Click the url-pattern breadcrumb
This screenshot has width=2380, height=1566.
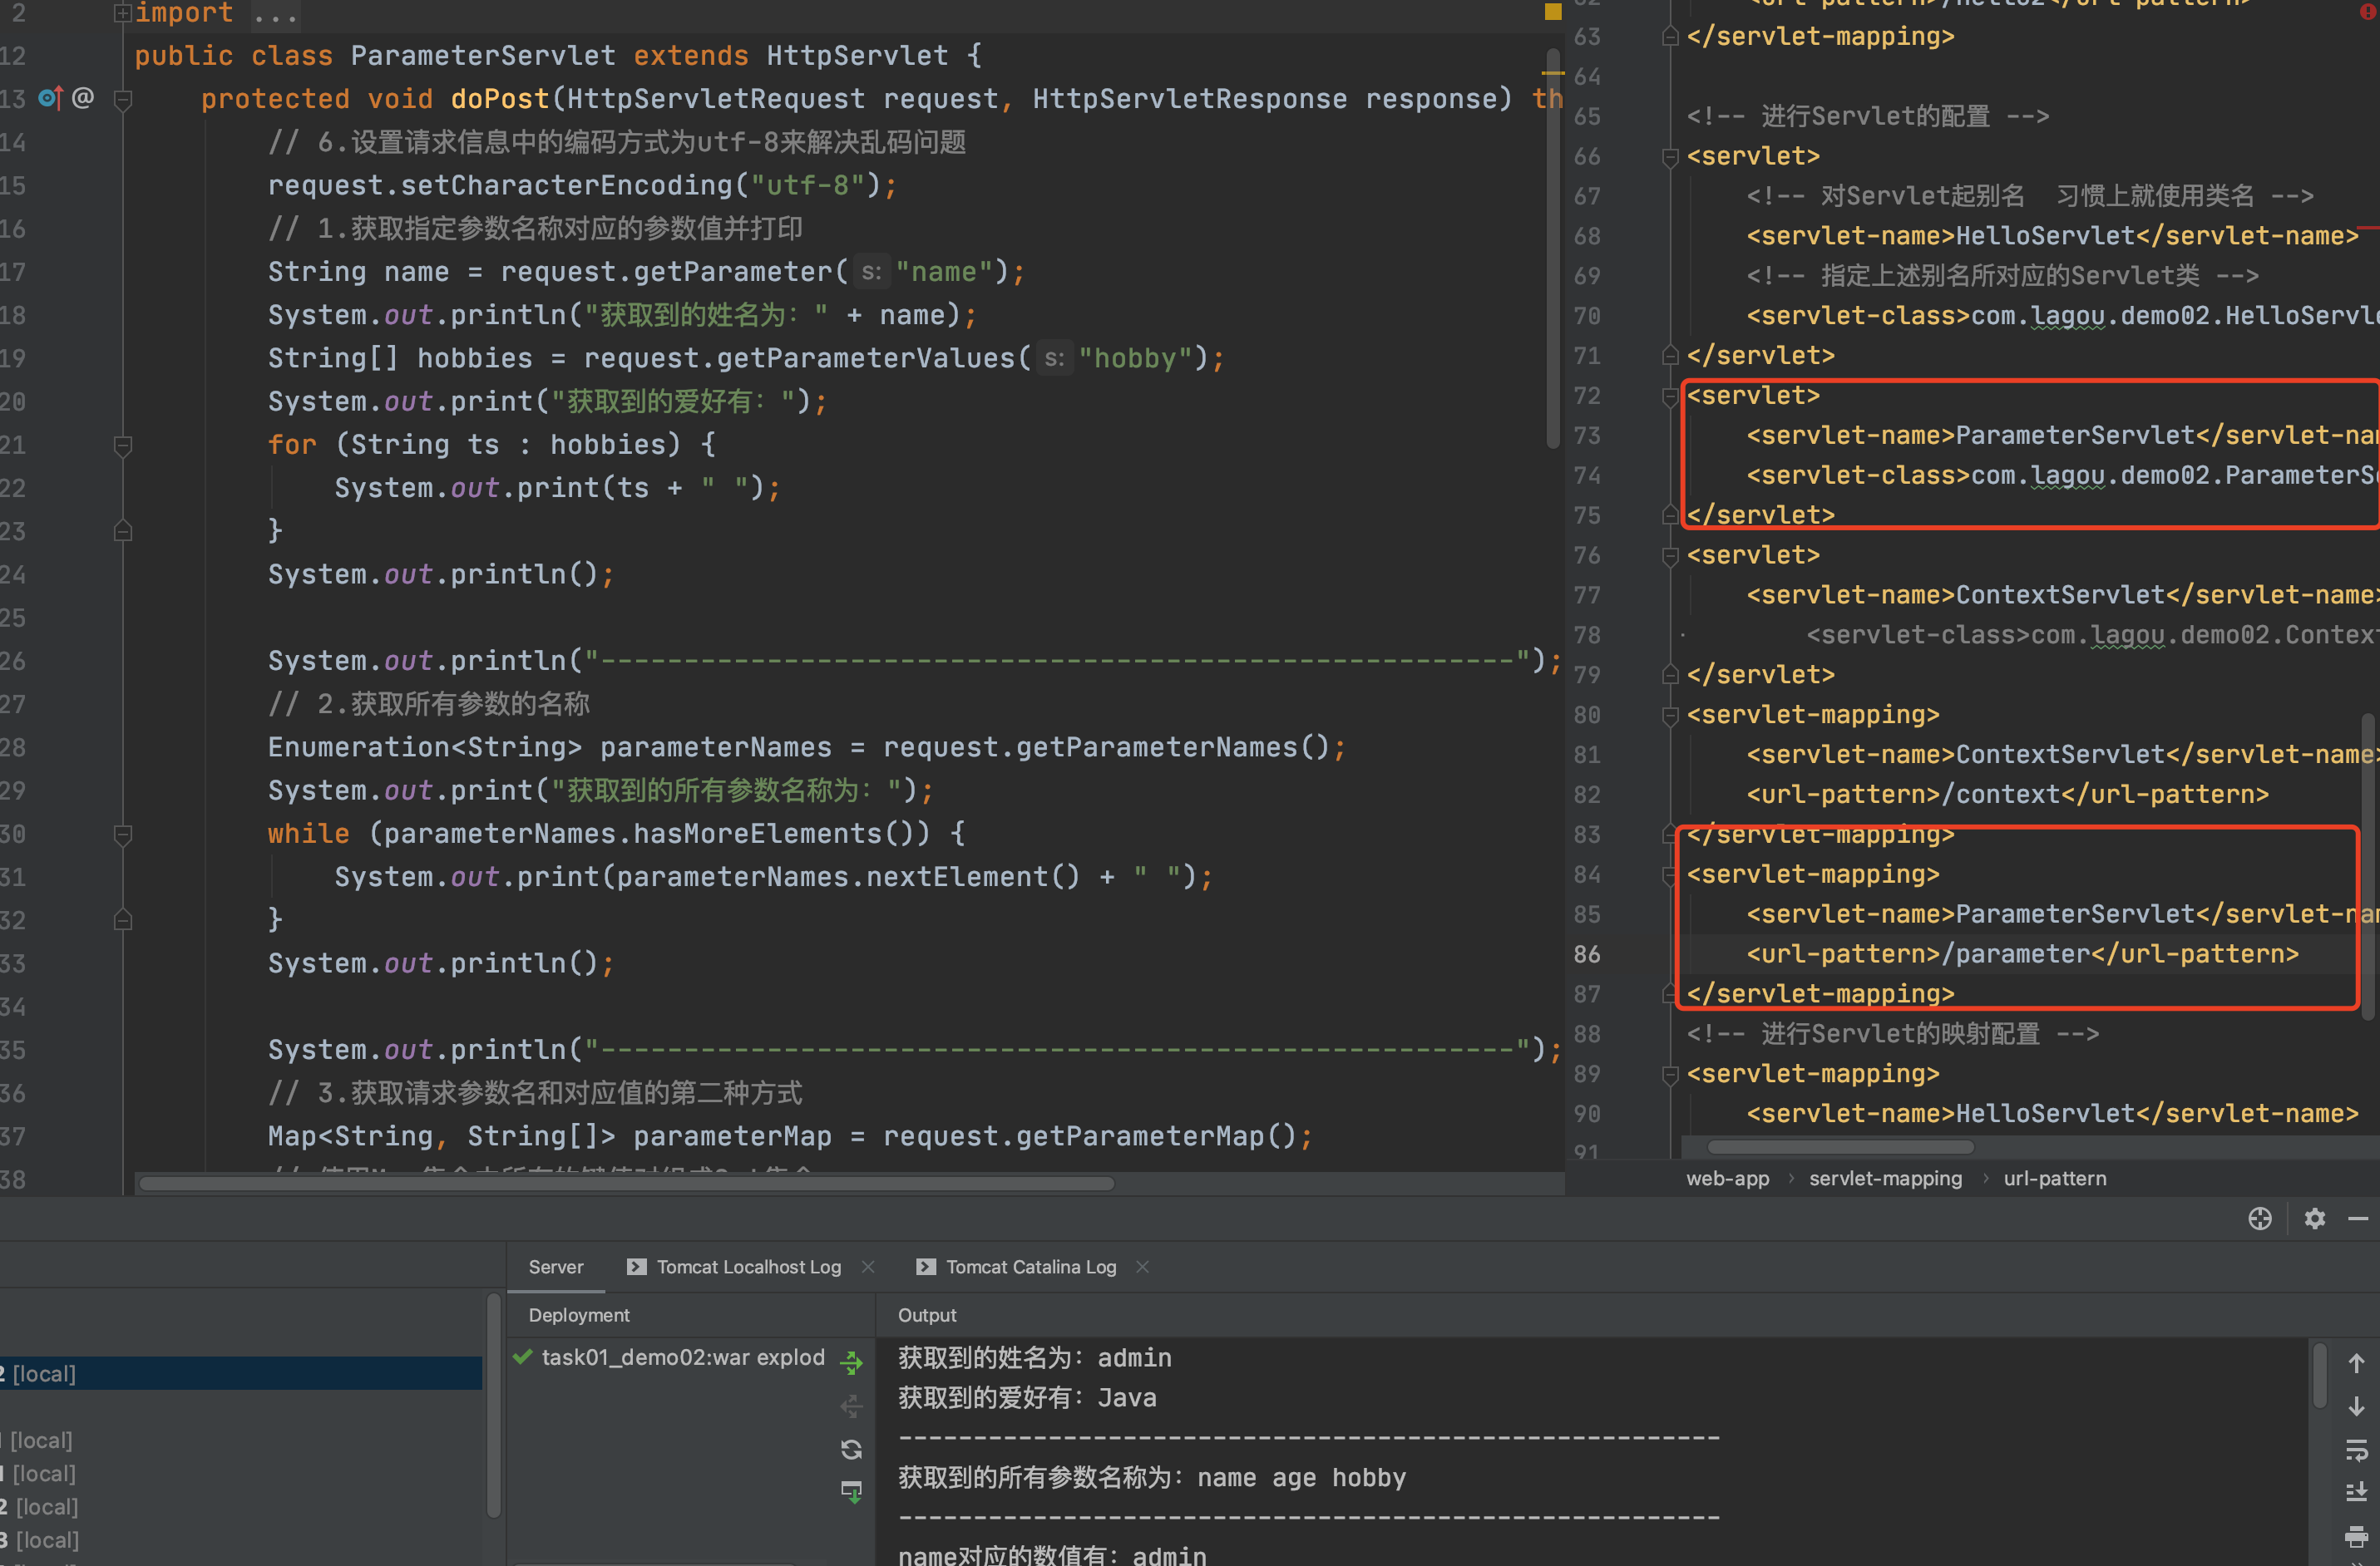[x=2054, y=1179]
